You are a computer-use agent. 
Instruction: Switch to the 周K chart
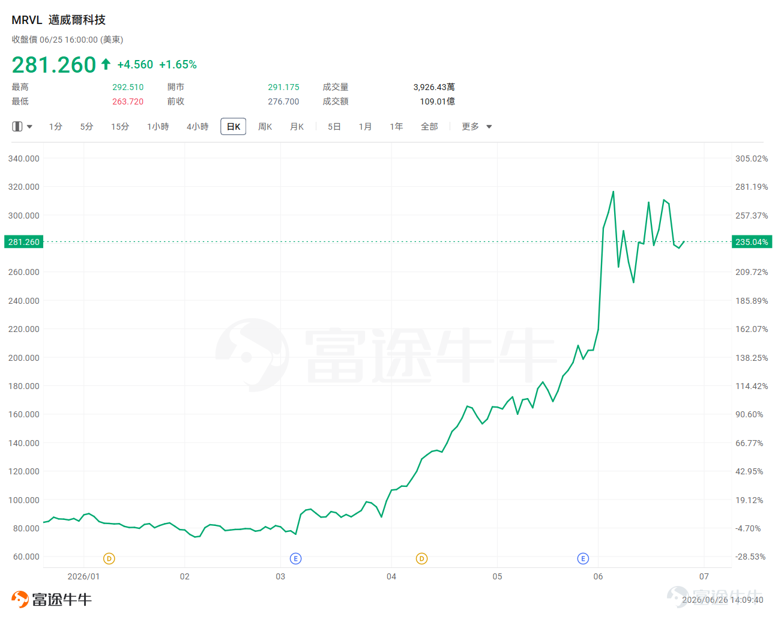[265, 127]
